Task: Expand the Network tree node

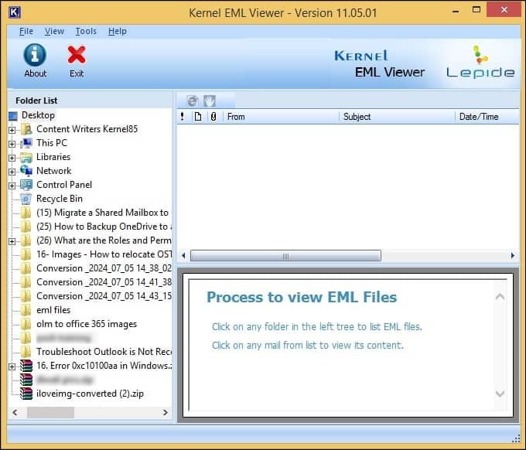Action: pyautogui.click(x=12, y=172)
